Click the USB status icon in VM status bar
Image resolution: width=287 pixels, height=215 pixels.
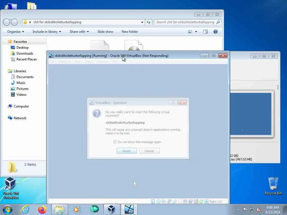[x=175, y=202]
